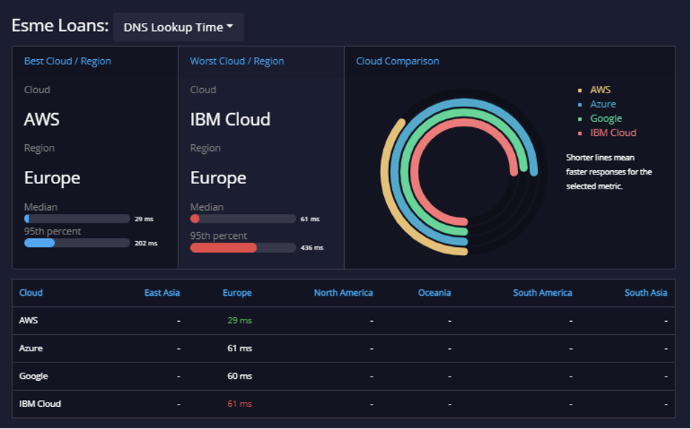The width and height of the screenshot is (691, 429).
Task: Click the Esme Loans title
Action: pyautogui.click(x=60, y=26)
